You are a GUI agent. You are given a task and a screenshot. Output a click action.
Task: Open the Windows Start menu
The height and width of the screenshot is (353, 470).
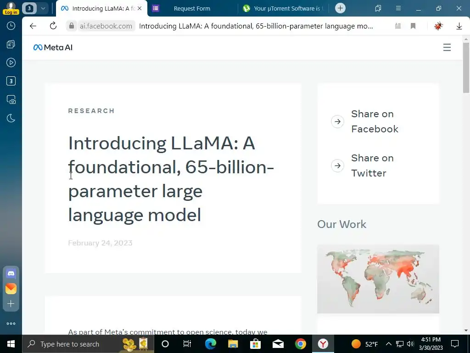(11, 344)
